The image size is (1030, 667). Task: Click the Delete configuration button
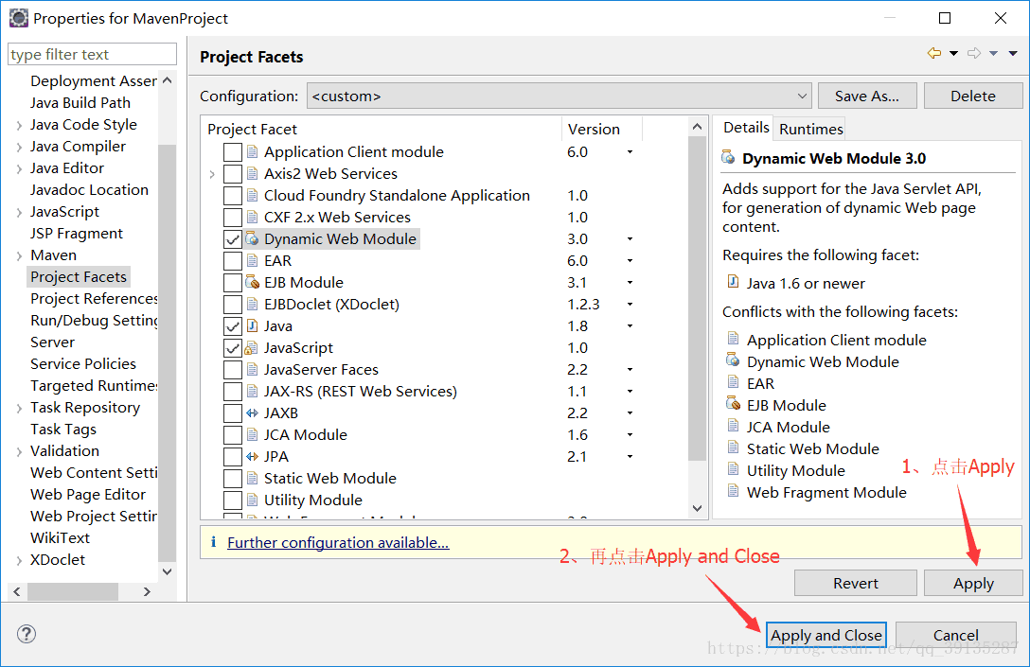point(973,96)
